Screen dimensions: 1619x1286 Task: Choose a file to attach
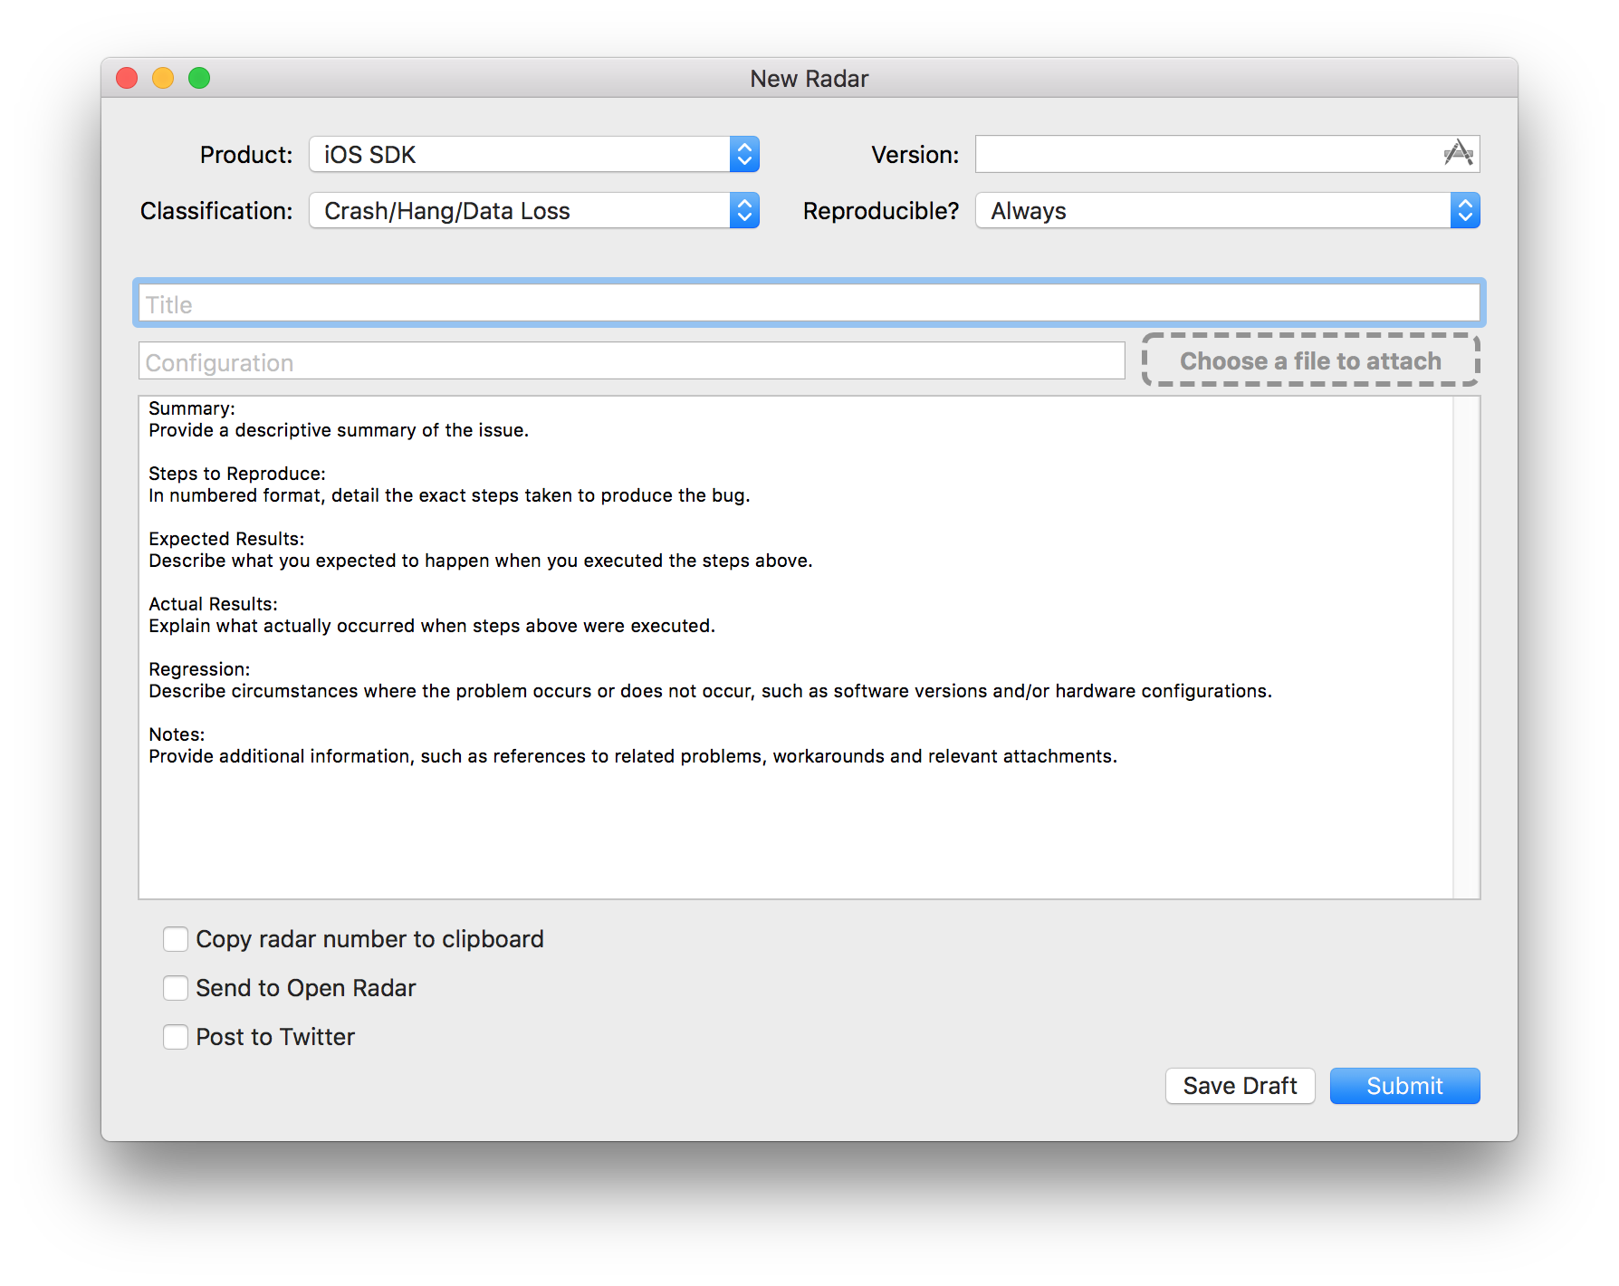click(x=1310, y=360)
